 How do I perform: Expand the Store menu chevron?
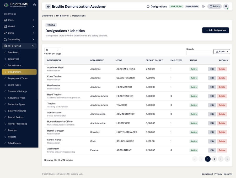[x=33, y=20]
